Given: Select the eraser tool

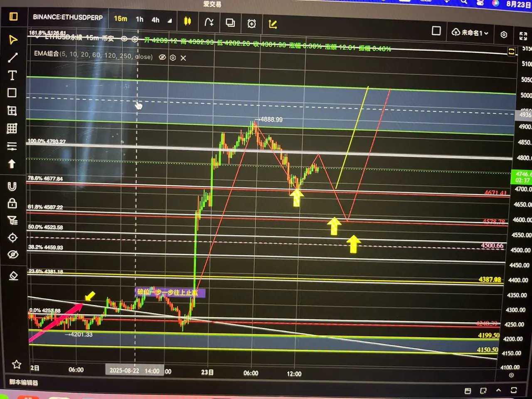Looking at the screenshot, I should [13, 276].
